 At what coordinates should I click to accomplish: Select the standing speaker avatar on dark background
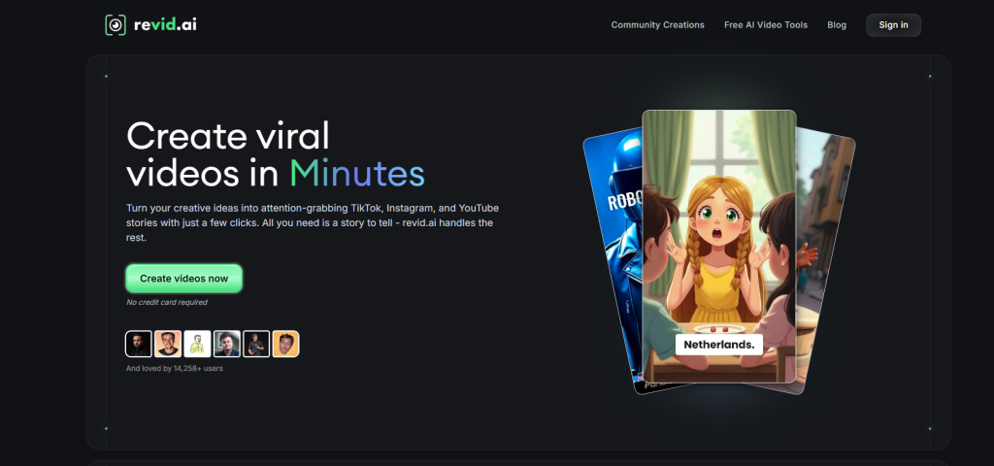[256, 344]
